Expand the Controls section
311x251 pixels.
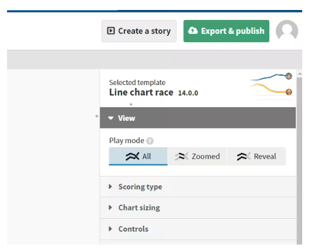198,229
